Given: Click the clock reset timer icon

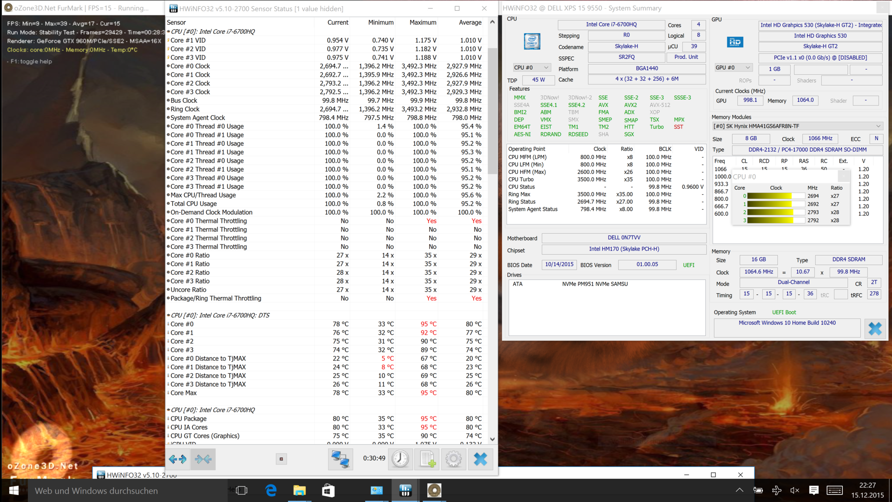Looking at the screenshot, I should pos(400,459).
